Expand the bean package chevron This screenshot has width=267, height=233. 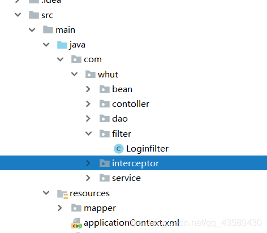(88, 89)
